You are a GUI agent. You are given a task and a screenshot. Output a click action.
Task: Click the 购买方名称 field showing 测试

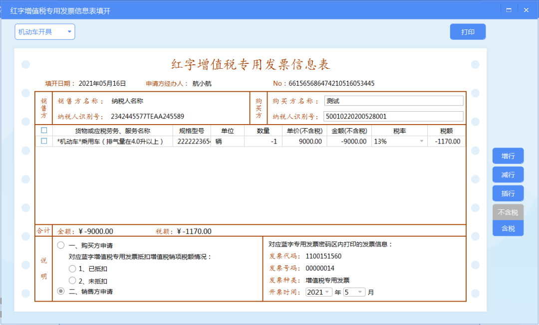(x=394, y=100)
